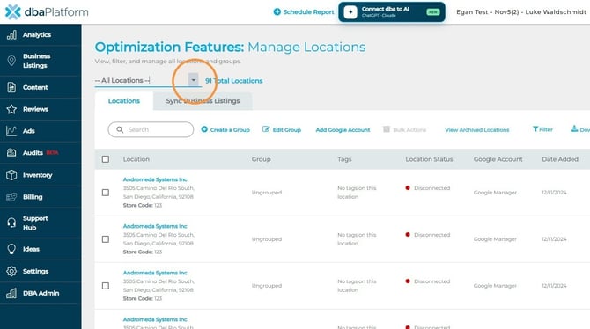Click the Inventory box icon
Viewport: 590px width, 329px height.
11,175
